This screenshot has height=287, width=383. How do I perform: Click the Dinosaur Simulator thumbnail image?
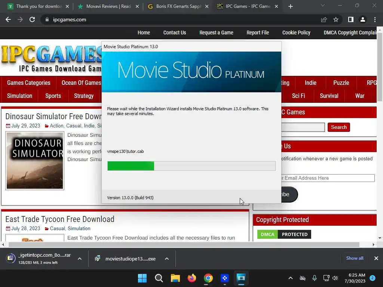(x=35, y=161)
